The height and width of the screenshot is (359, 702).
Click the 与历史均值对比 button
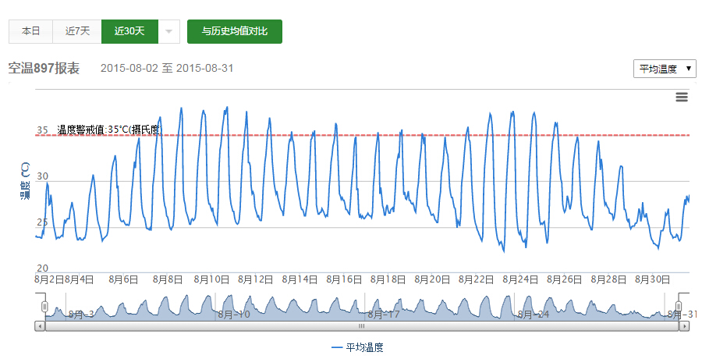click(x=235, y=31)
